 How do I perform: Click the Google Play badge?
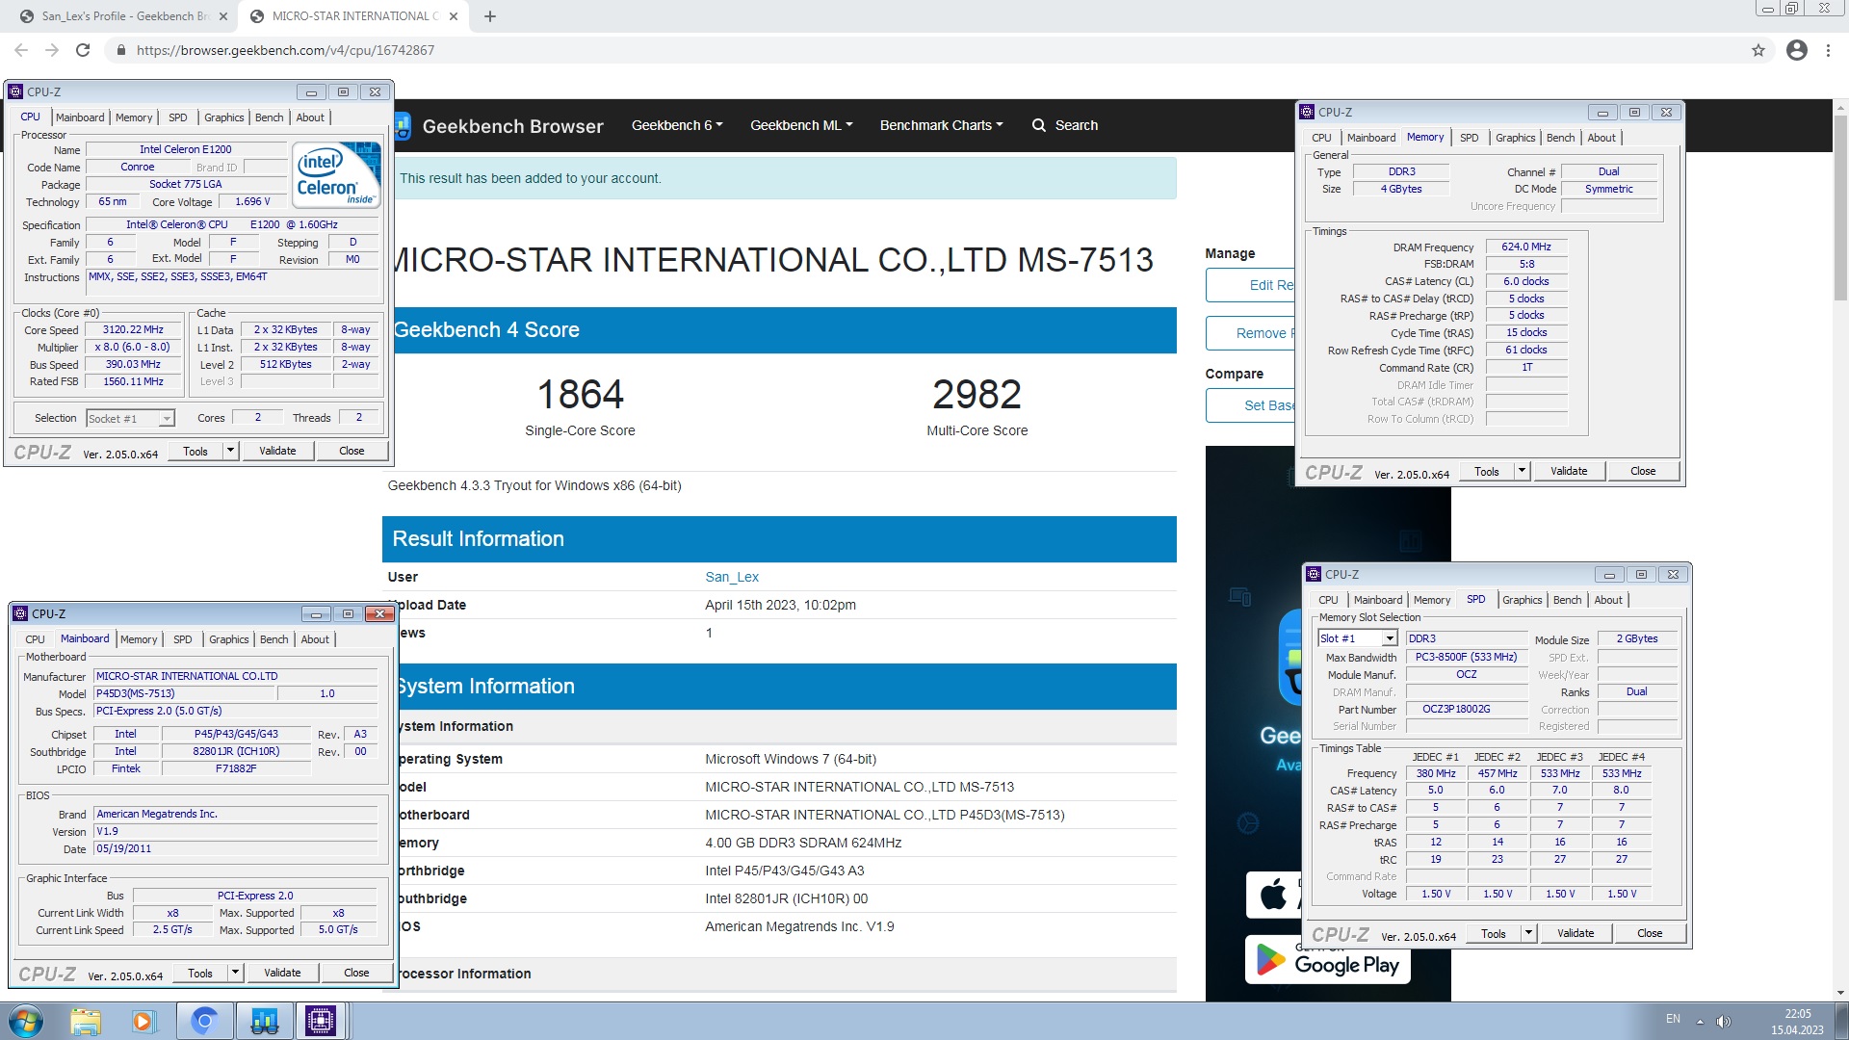coord(1328,961)
